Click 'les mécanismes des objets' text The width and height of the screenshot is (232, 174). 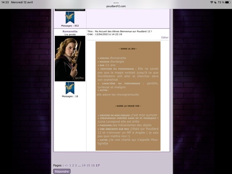click(x=132, y=125)
